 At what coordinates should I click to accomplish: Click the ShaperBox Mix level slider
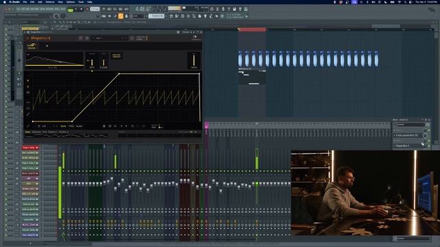tap(194, 61)
